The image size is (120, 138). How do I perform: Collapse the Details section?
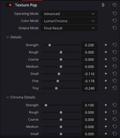click(8, 37)
